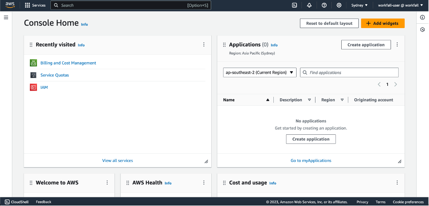Click the Feedback link in the footer
This screenshot has width=429, height=206.
(x=44, y=202)
